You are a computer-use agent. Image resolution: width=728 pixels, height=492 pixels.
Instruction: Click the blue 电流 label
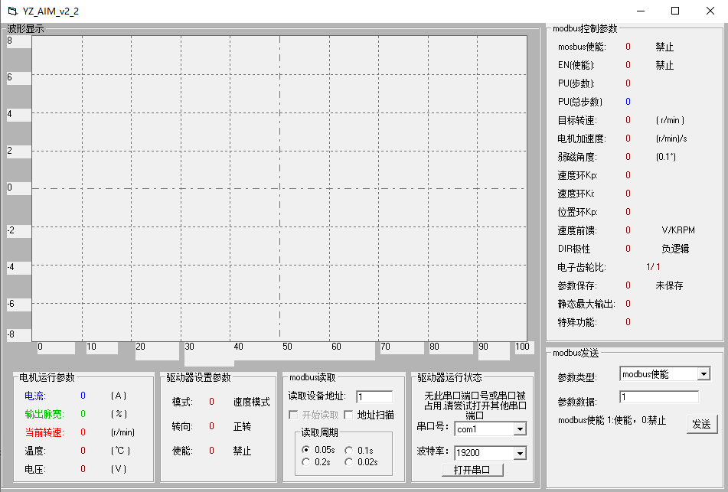(34, 396)
